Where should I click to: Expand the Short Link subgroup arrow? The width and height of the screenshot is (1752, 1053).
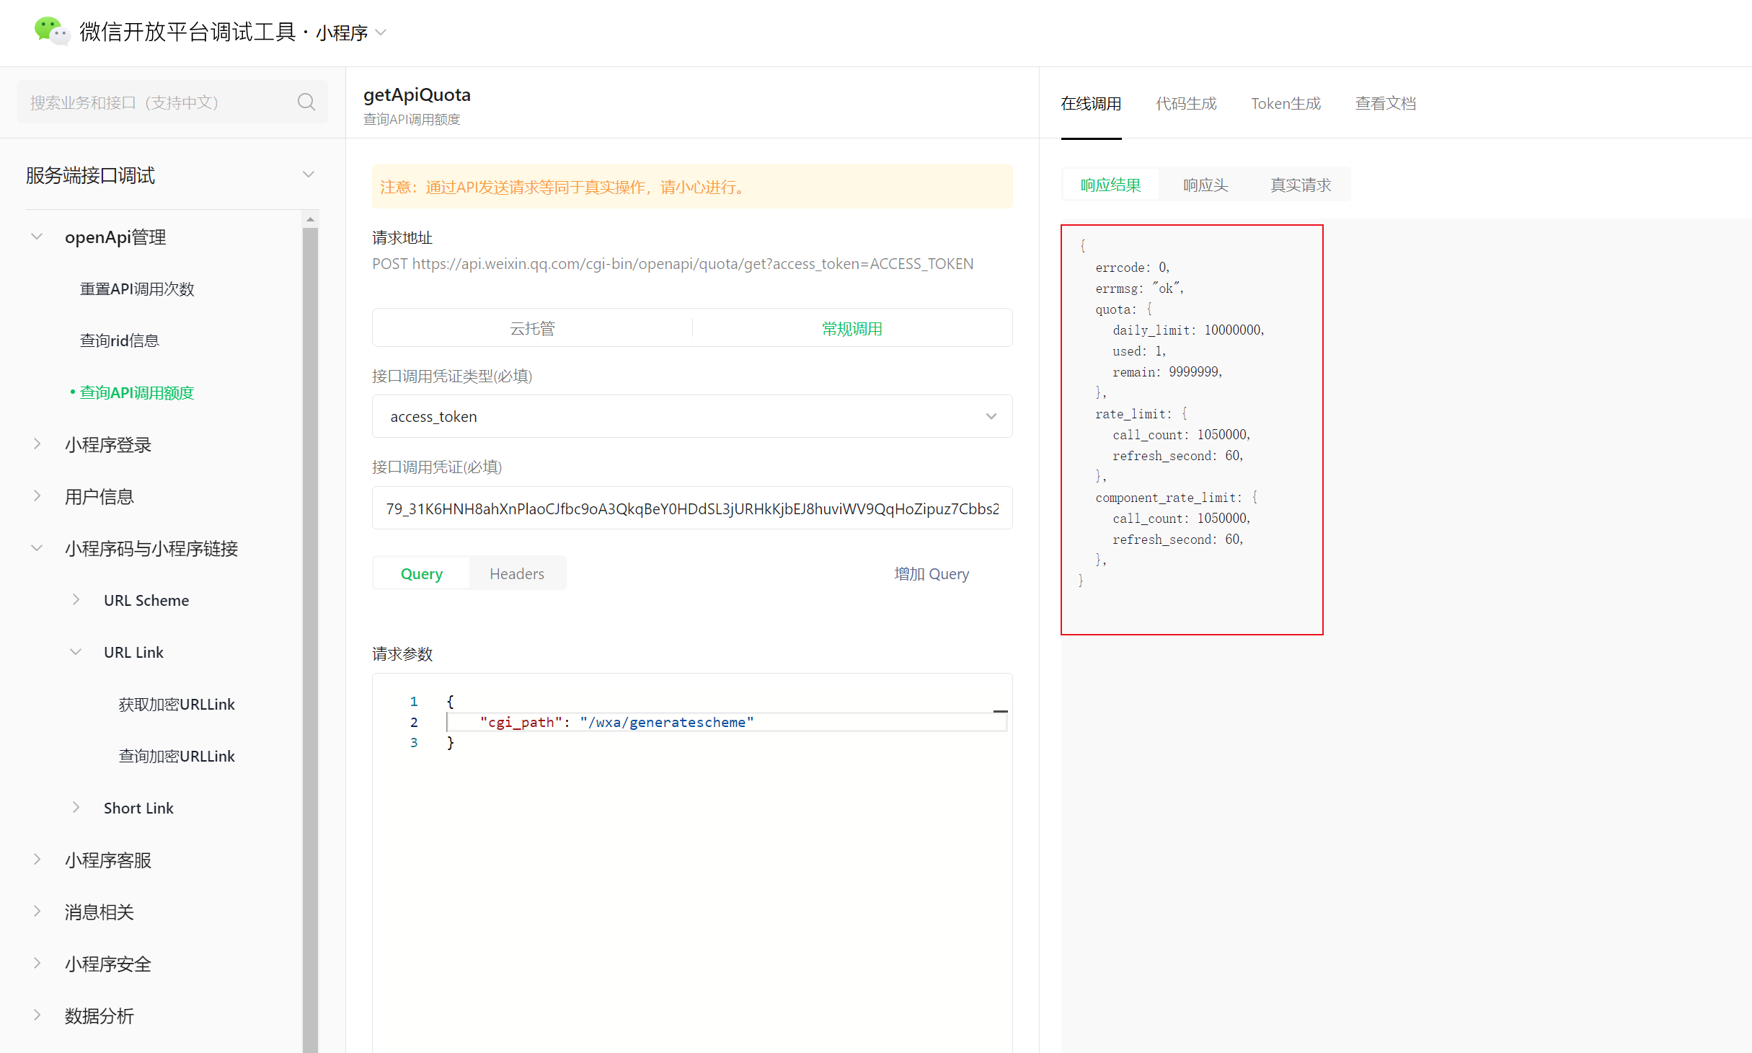coord(76,808)
